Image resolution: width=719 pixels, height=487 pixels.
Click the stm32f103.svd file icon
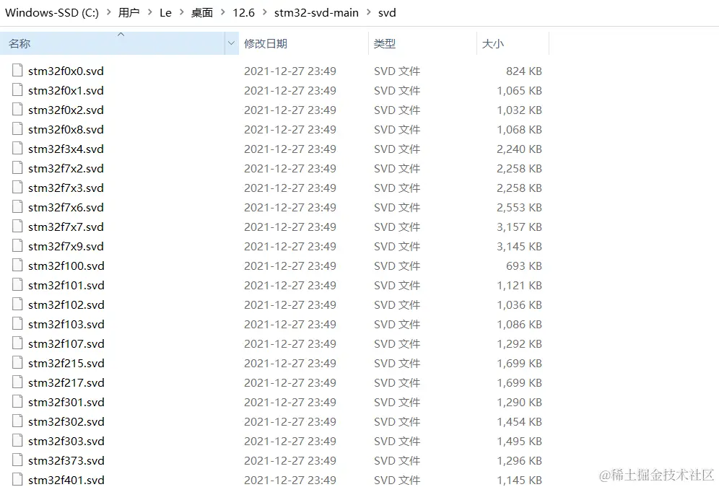point(17,323)
